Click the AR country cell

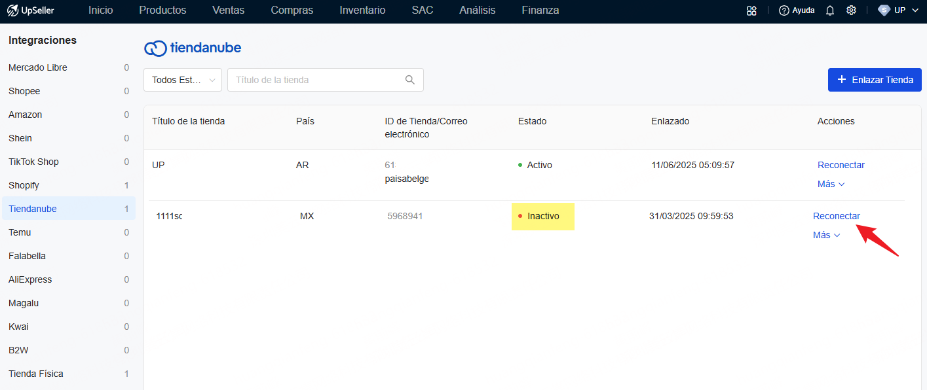(303, 165)
